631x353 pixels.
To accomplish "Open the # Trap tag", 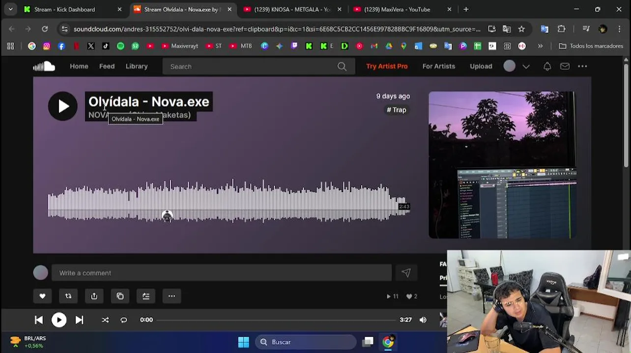I will (397, 110).
